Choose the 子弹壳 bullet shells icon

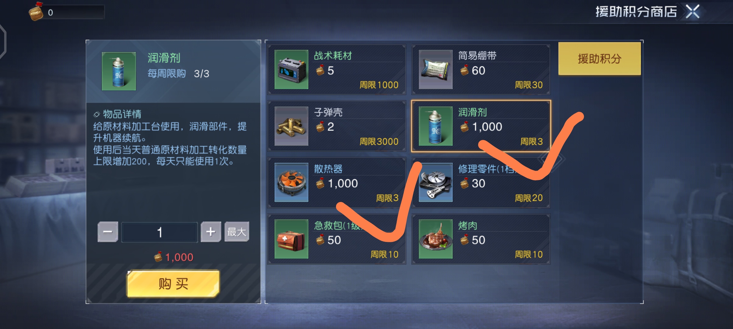(291, 126)
